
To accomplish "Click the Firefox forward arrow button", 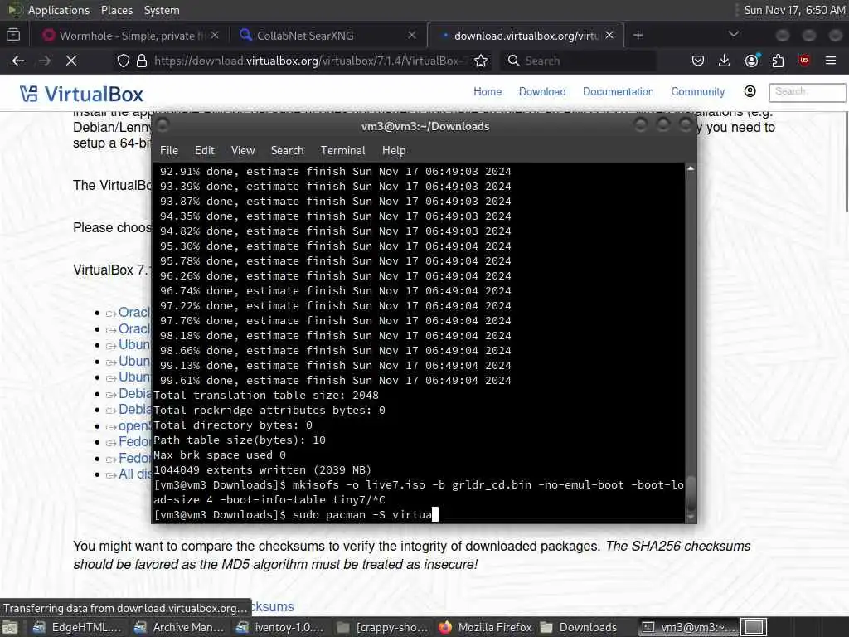I will tap(45, 61).
